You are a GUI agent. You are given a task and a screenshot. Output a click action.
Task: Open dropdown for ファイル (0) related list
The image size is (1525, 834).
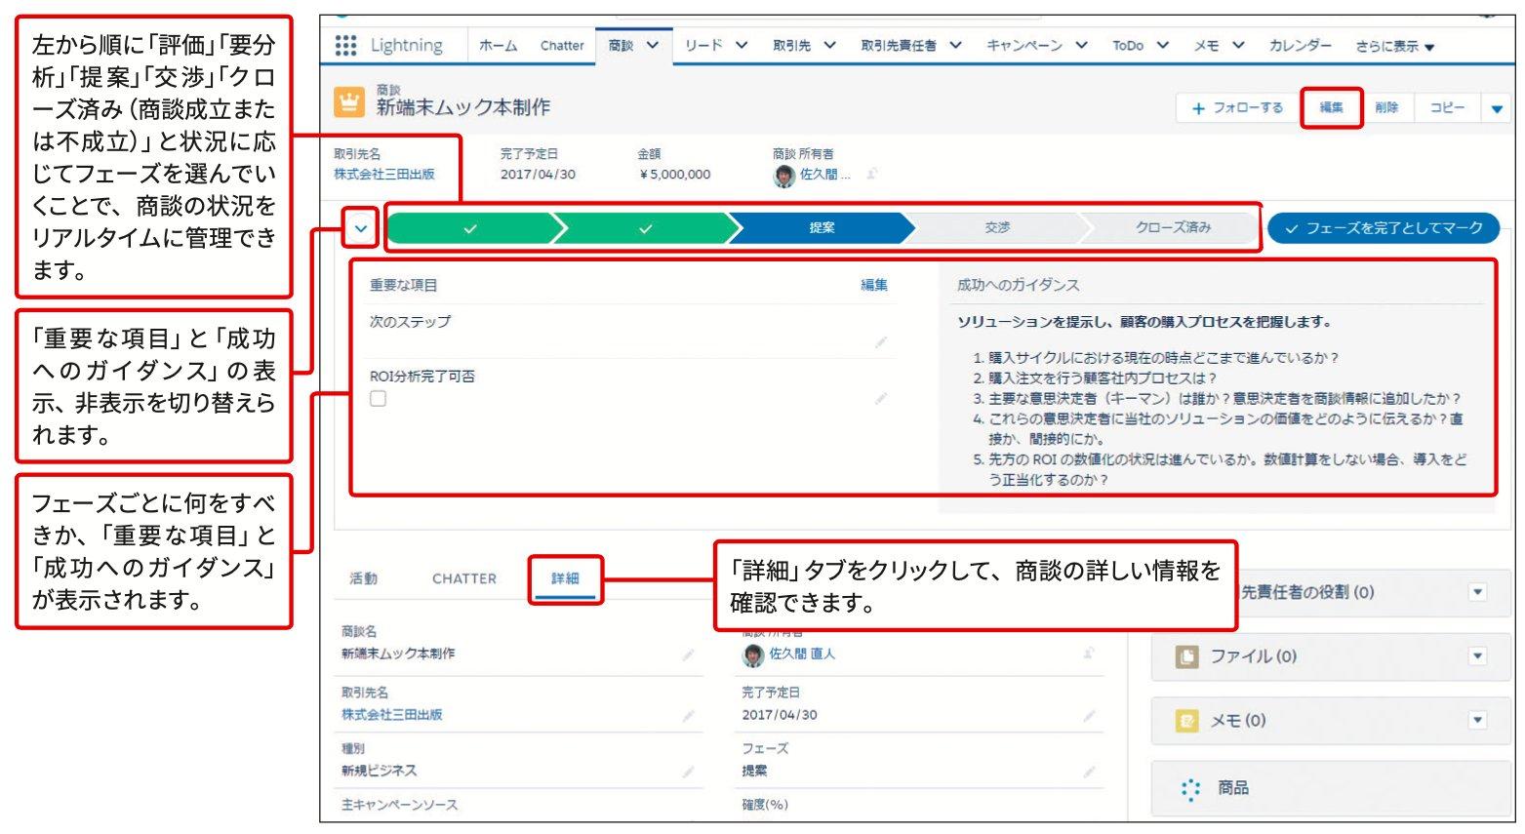point(1477,656)
